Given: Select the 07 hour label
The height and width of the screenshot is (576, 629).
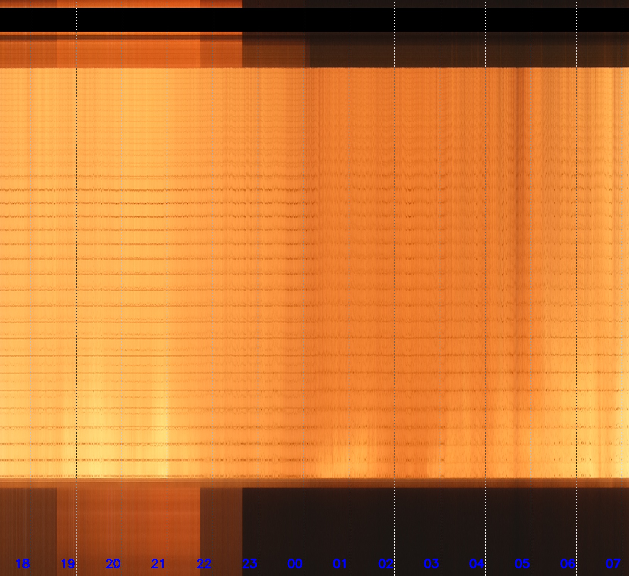Looking at the screenshot, I should [613, 564].
